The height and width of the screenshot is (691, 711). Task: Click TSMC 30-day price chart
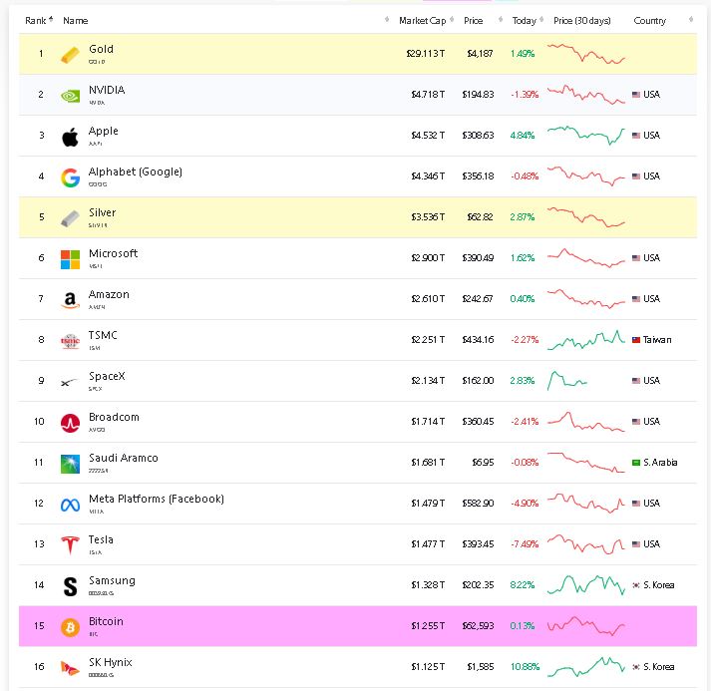[x=586, y=340]
